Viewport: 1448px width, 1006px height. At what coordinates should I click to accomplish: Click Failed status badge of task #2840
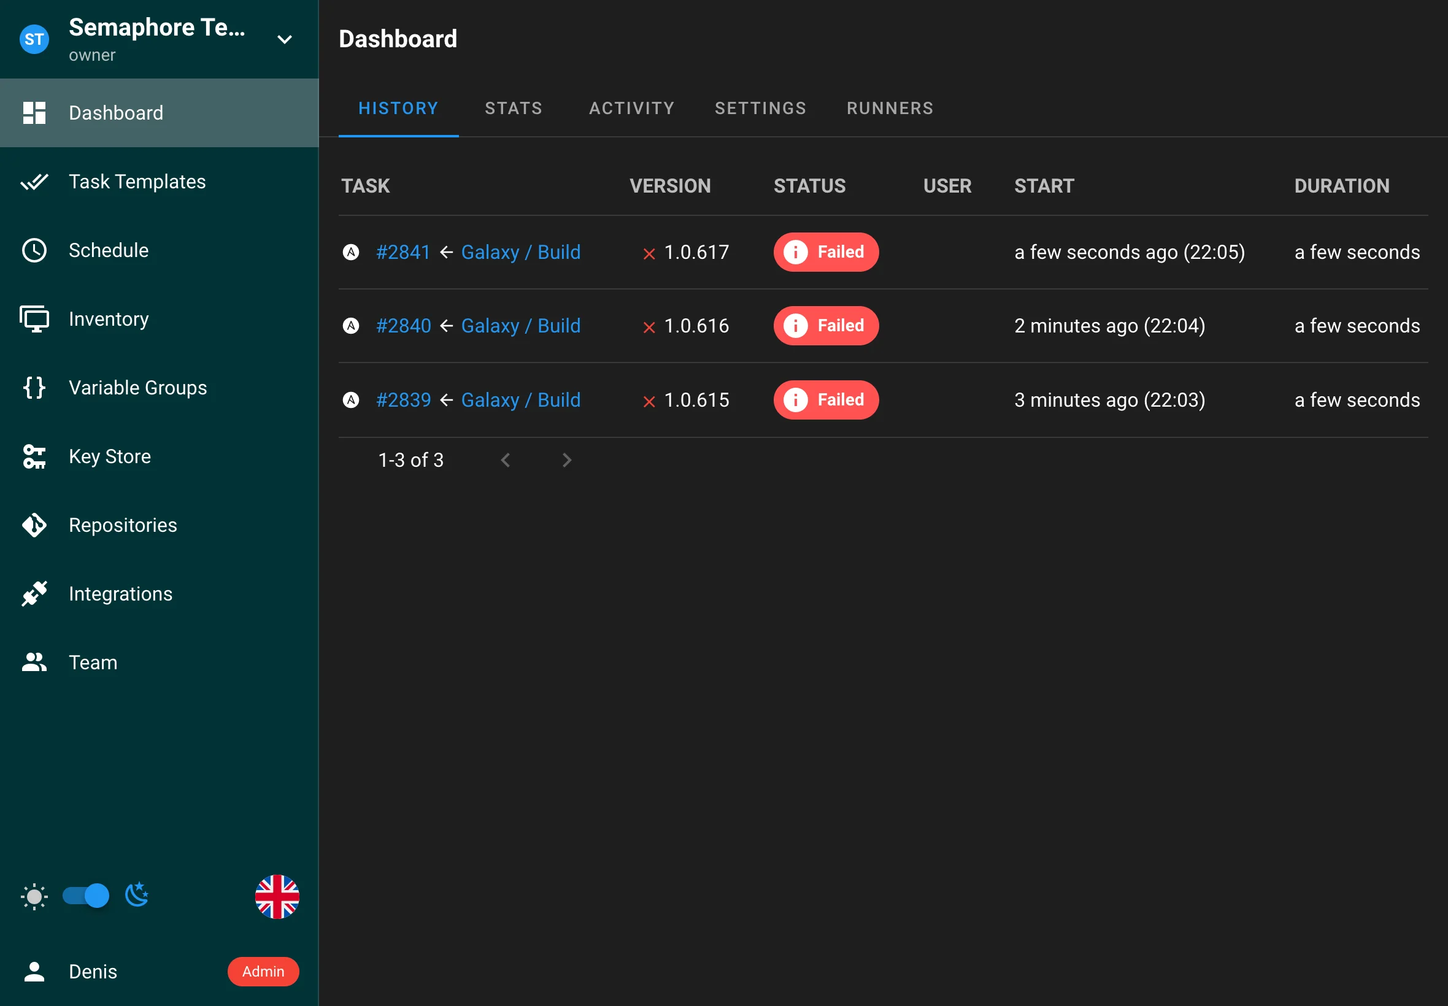coord(826,326)
